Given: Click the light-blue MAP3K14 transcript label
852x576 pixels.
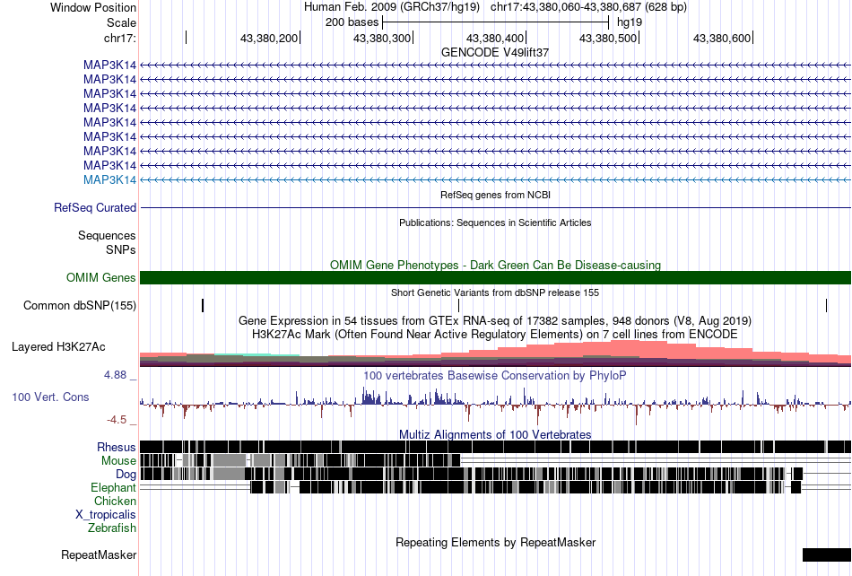Looking at the screenshot, I should pos(109,179).
